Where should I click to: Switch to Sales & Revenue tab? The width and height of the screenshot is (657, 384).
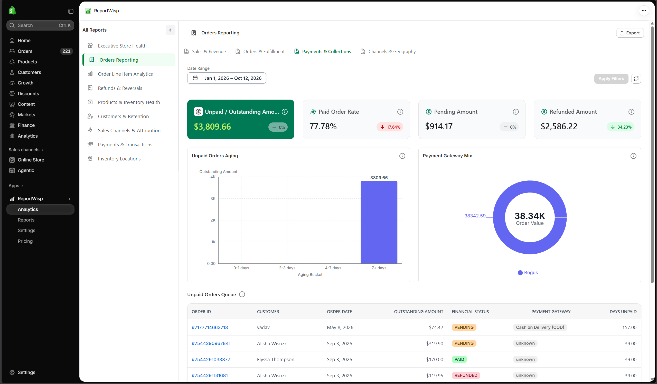[x=205, y=52]
